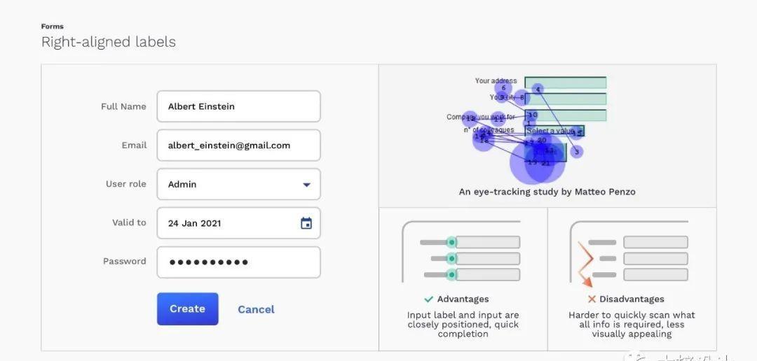Click the green Advantages checkmark icon
Viewport: 757px width, 361px height.
[x=429, y=299]
